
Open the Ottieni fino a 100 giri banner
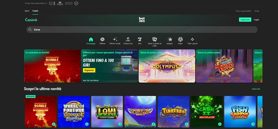click(x=110, y=66)
